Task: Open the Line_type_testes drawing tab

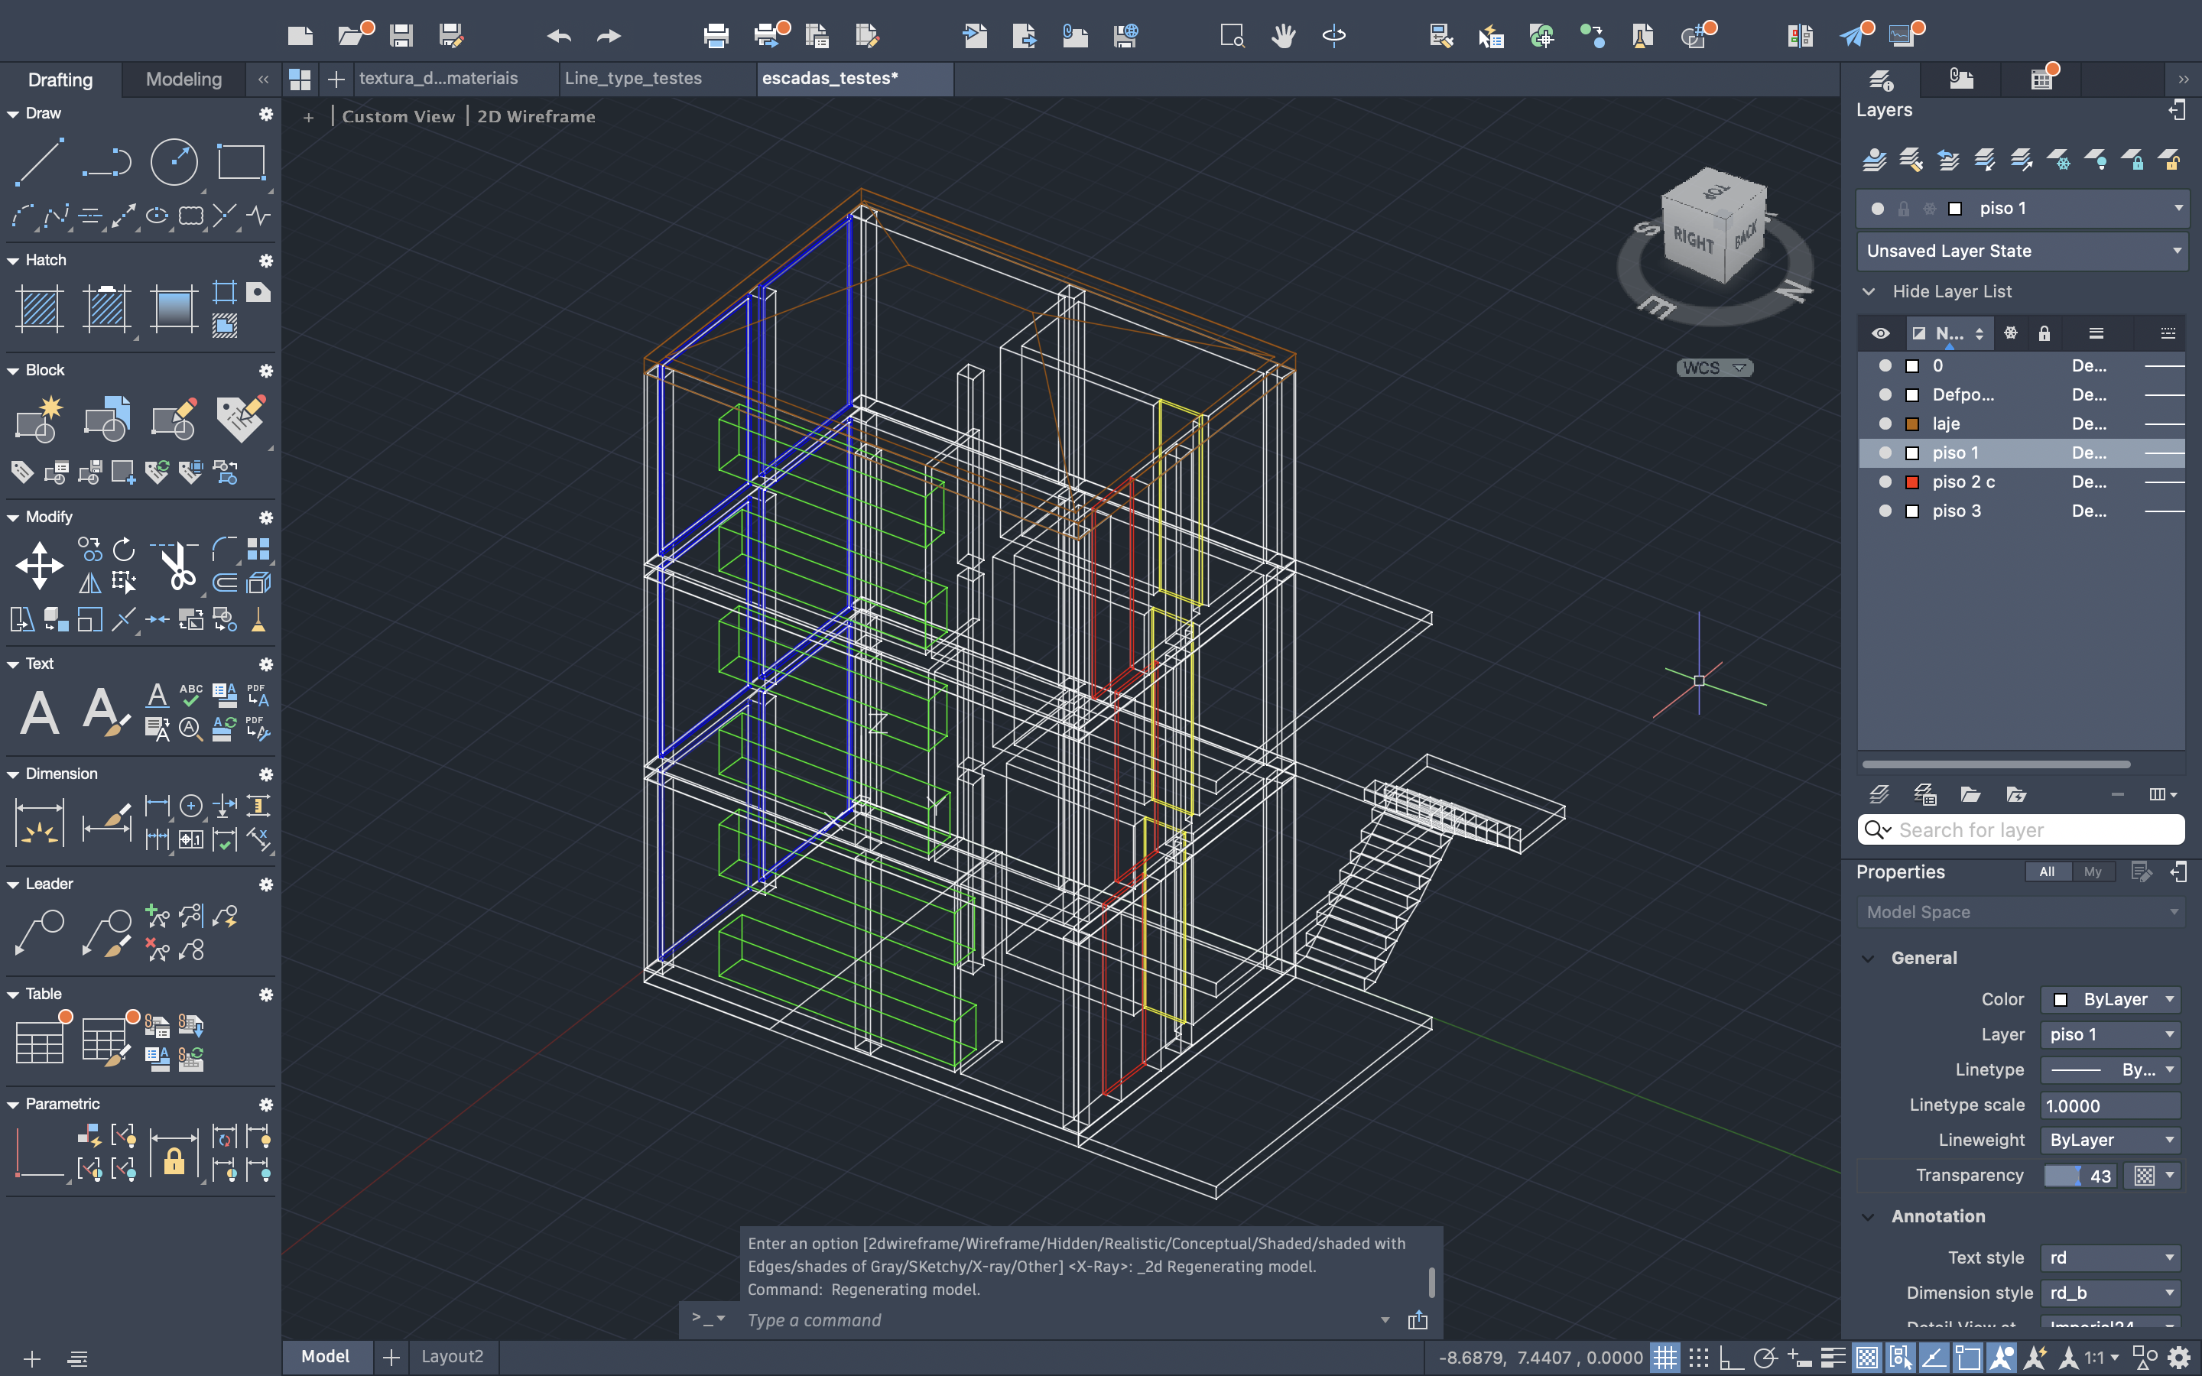Action: pos(633,78)
